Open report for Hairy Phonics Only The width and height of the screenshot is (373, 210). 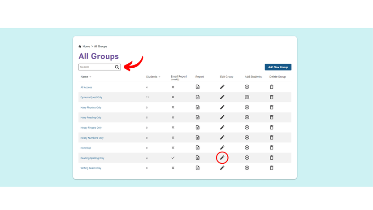(x=198, y=107)
